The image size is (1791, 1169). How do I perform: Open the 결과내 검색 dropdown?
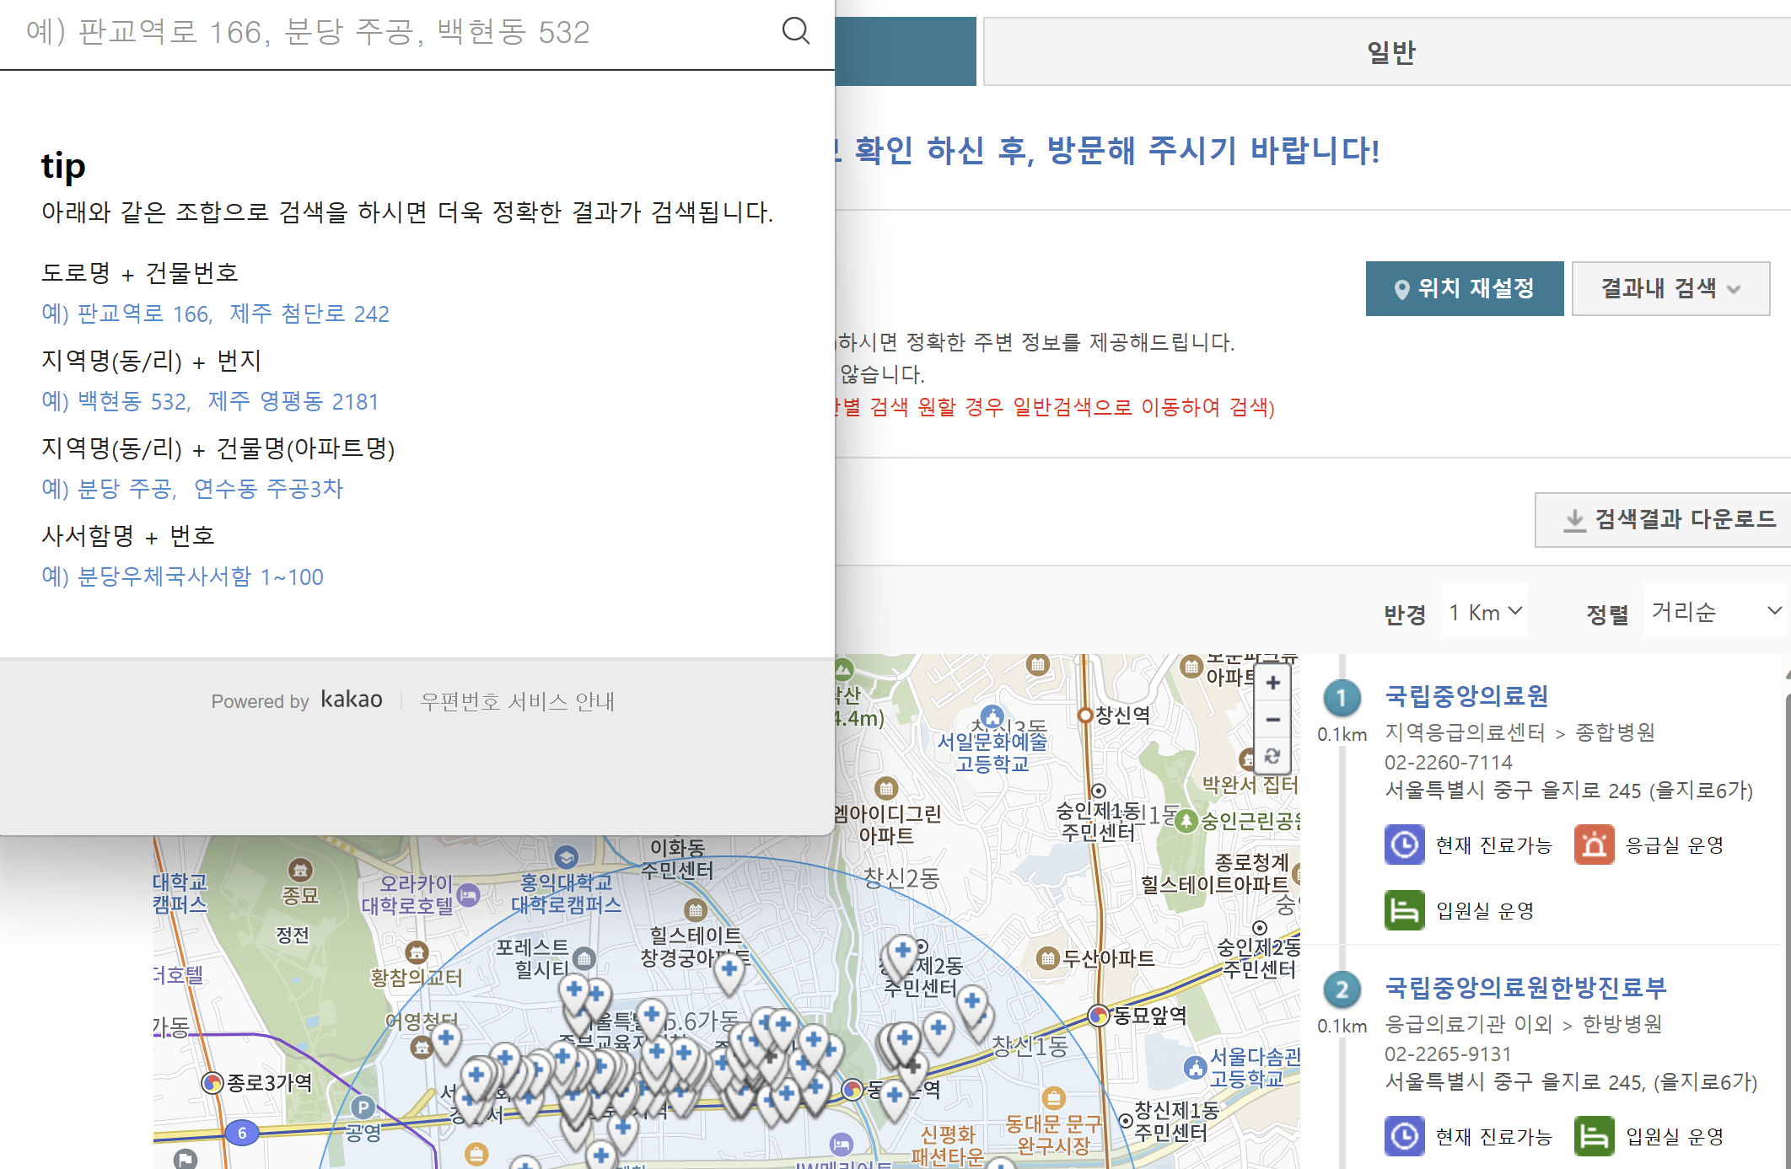pos(1670,288)
